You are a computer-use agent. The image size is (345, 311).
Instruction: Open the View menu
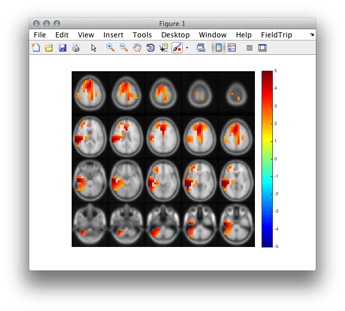pyautogui.click(x=86, y=35)
